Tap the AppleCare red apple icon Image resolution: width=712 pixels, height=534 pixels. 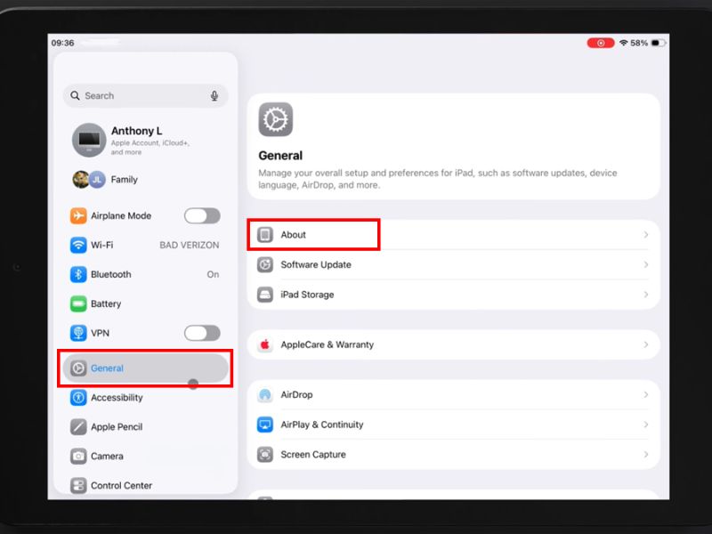[265, 344]
